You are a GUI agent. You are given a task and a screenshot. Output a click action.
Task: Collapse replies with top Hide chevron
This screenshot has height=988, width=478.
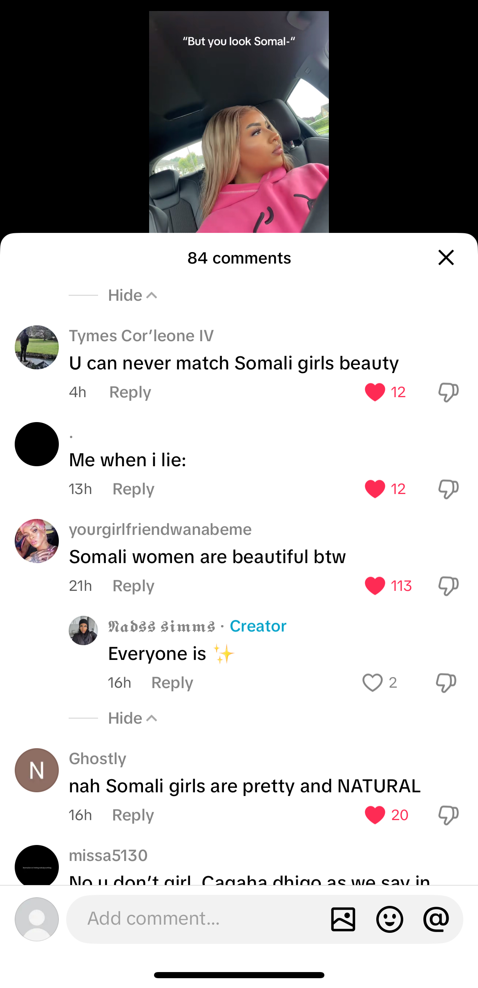coord(132,295)
